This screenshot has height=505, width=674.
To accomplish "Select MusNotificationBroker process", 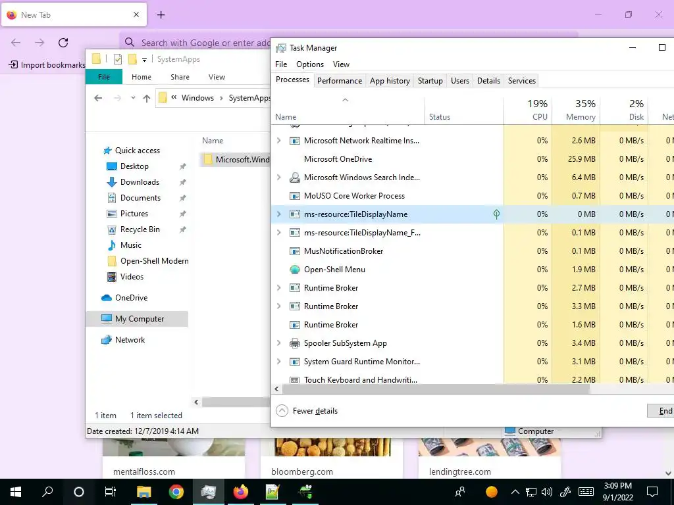I will click(x=344, y=251).
